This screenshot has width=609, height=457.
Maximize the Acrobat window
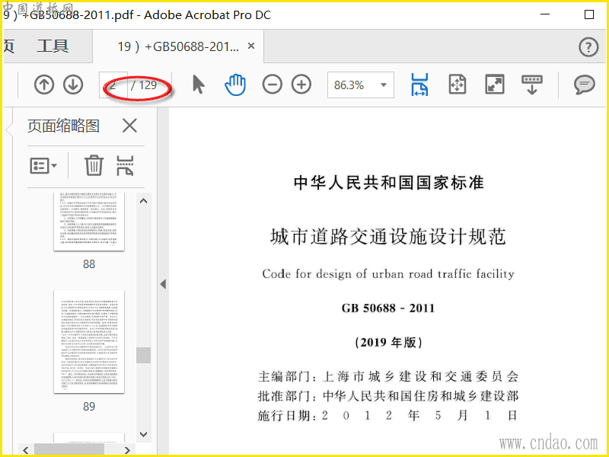(589, 14)
